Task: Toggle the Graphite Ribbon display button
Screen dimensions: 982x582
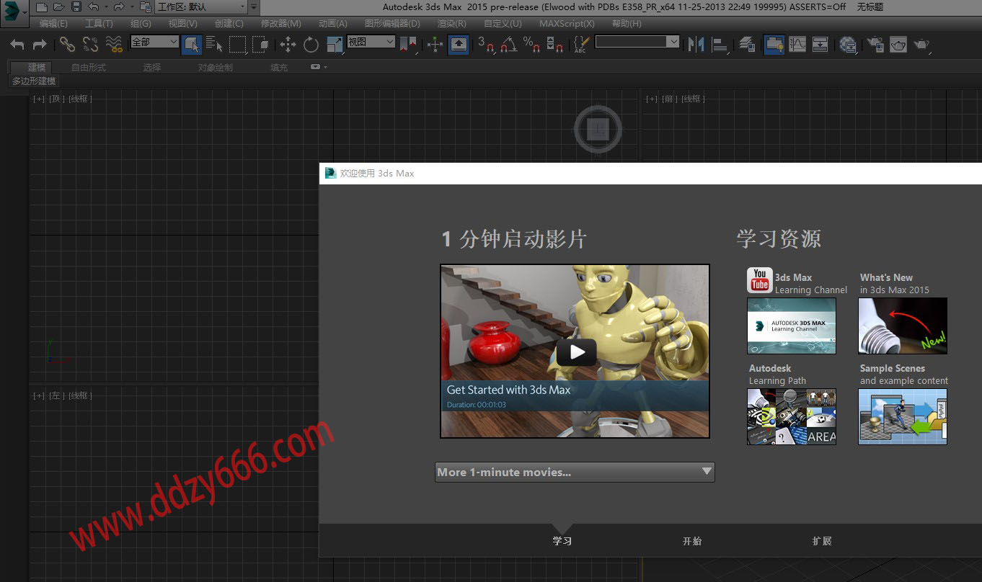Action: point(774,45)
